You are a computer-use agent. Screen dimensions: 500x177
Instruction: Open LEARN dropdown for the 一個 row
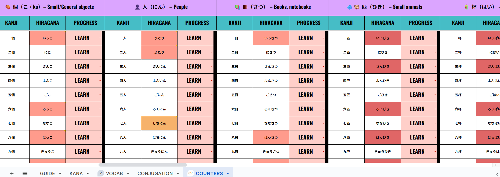coord(100,38)
